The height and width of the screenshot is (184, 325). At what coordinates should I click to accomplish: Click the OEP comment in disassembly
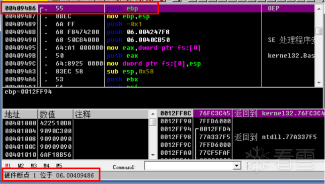point(273,8)
